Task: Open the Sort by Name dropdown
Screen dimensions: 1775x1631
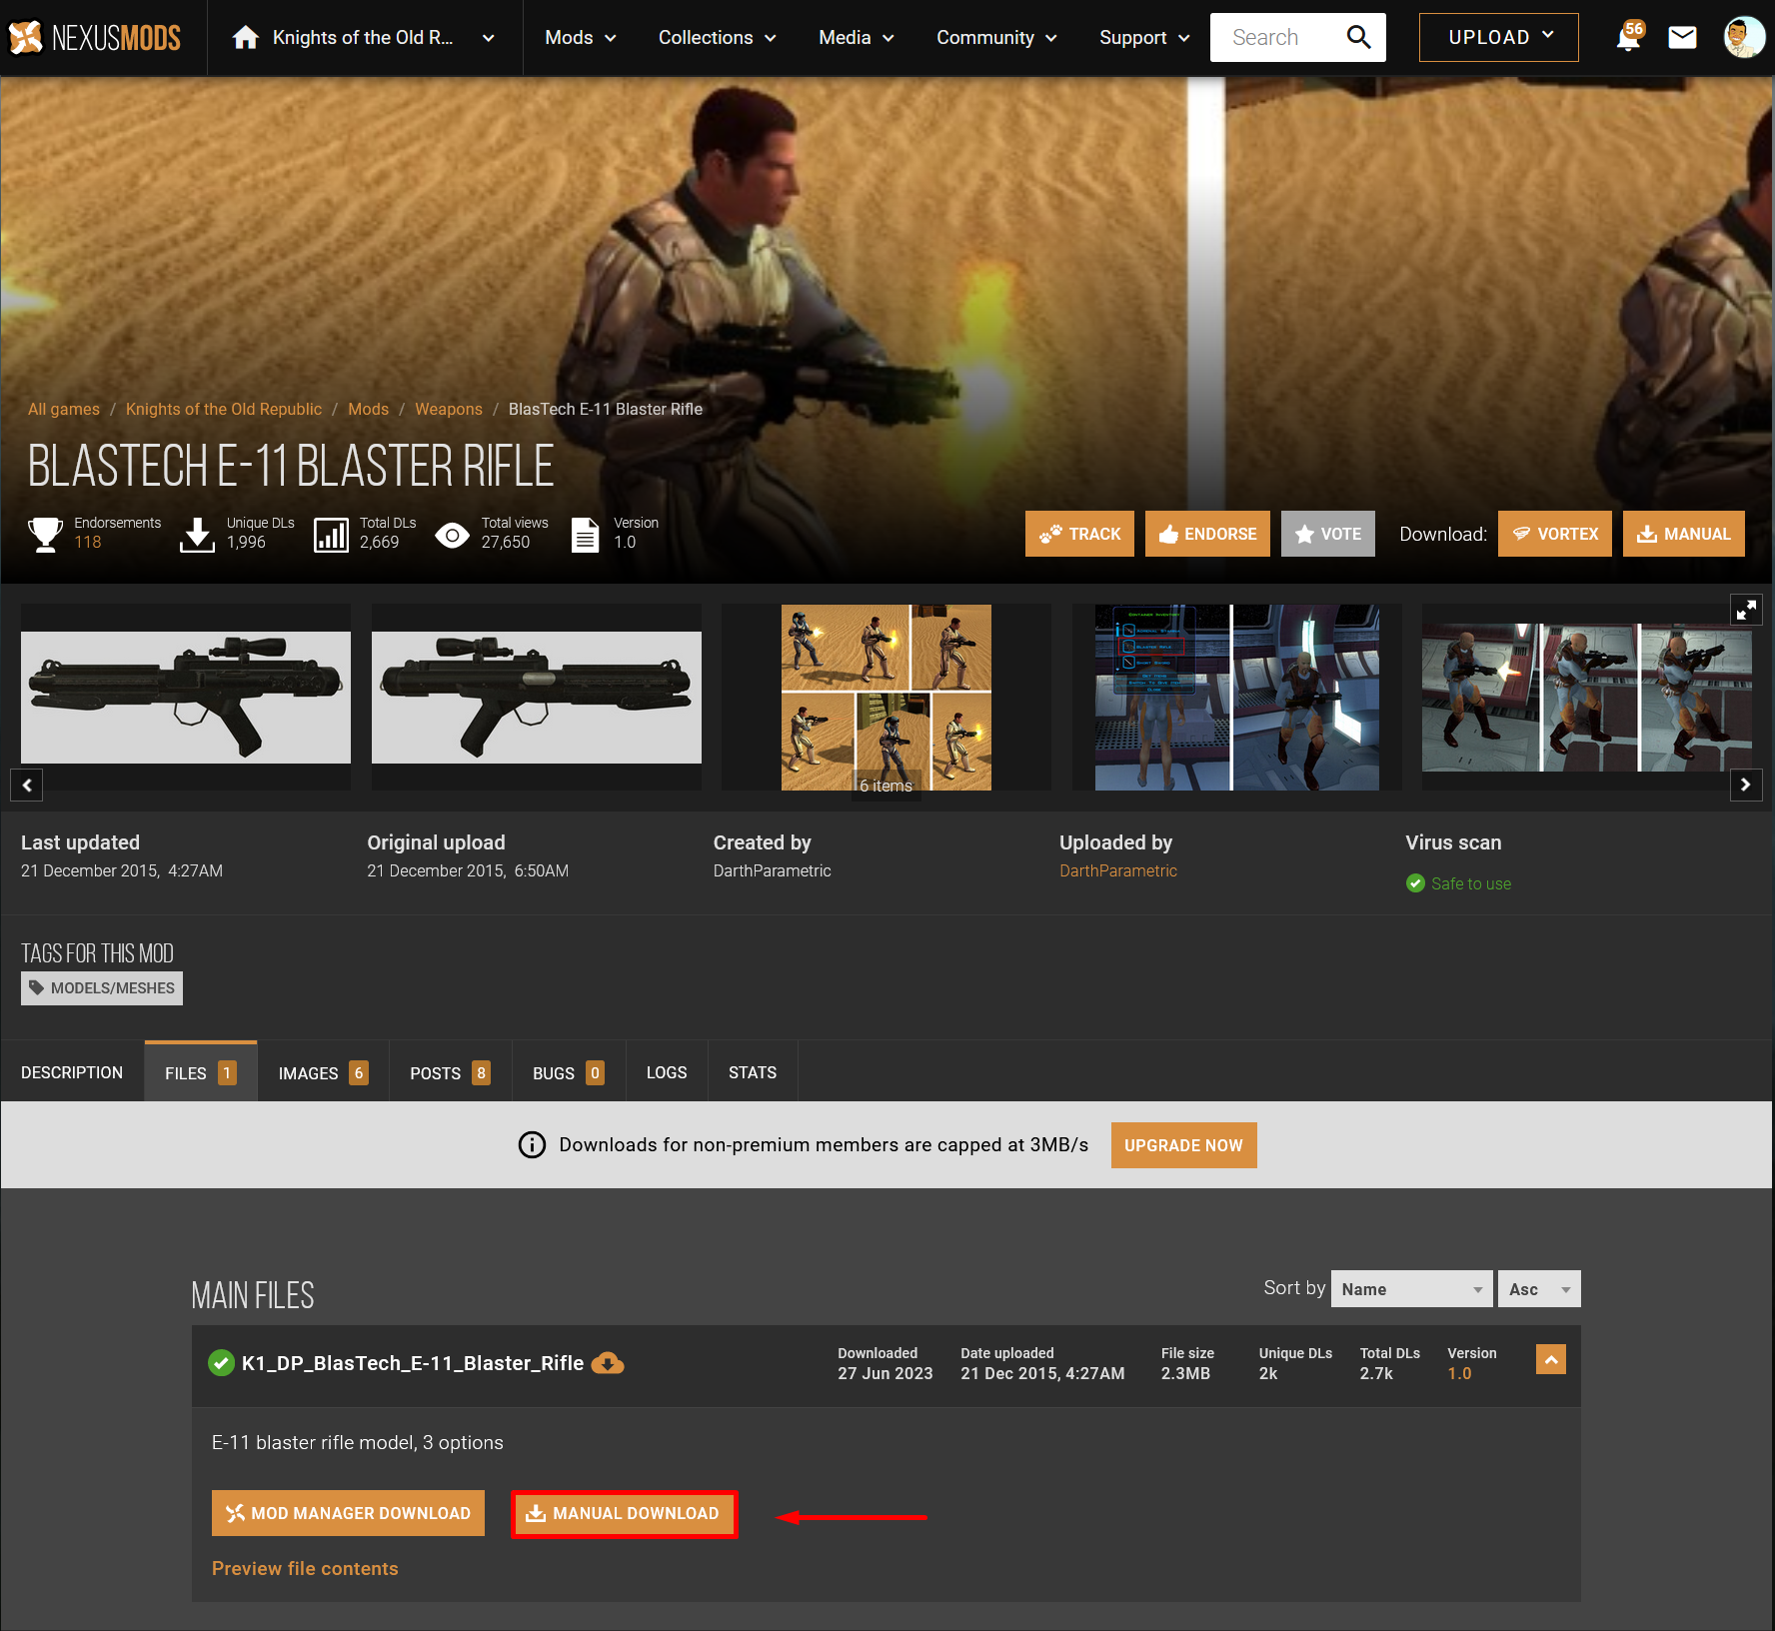Action: [x=1412, y=1289]
